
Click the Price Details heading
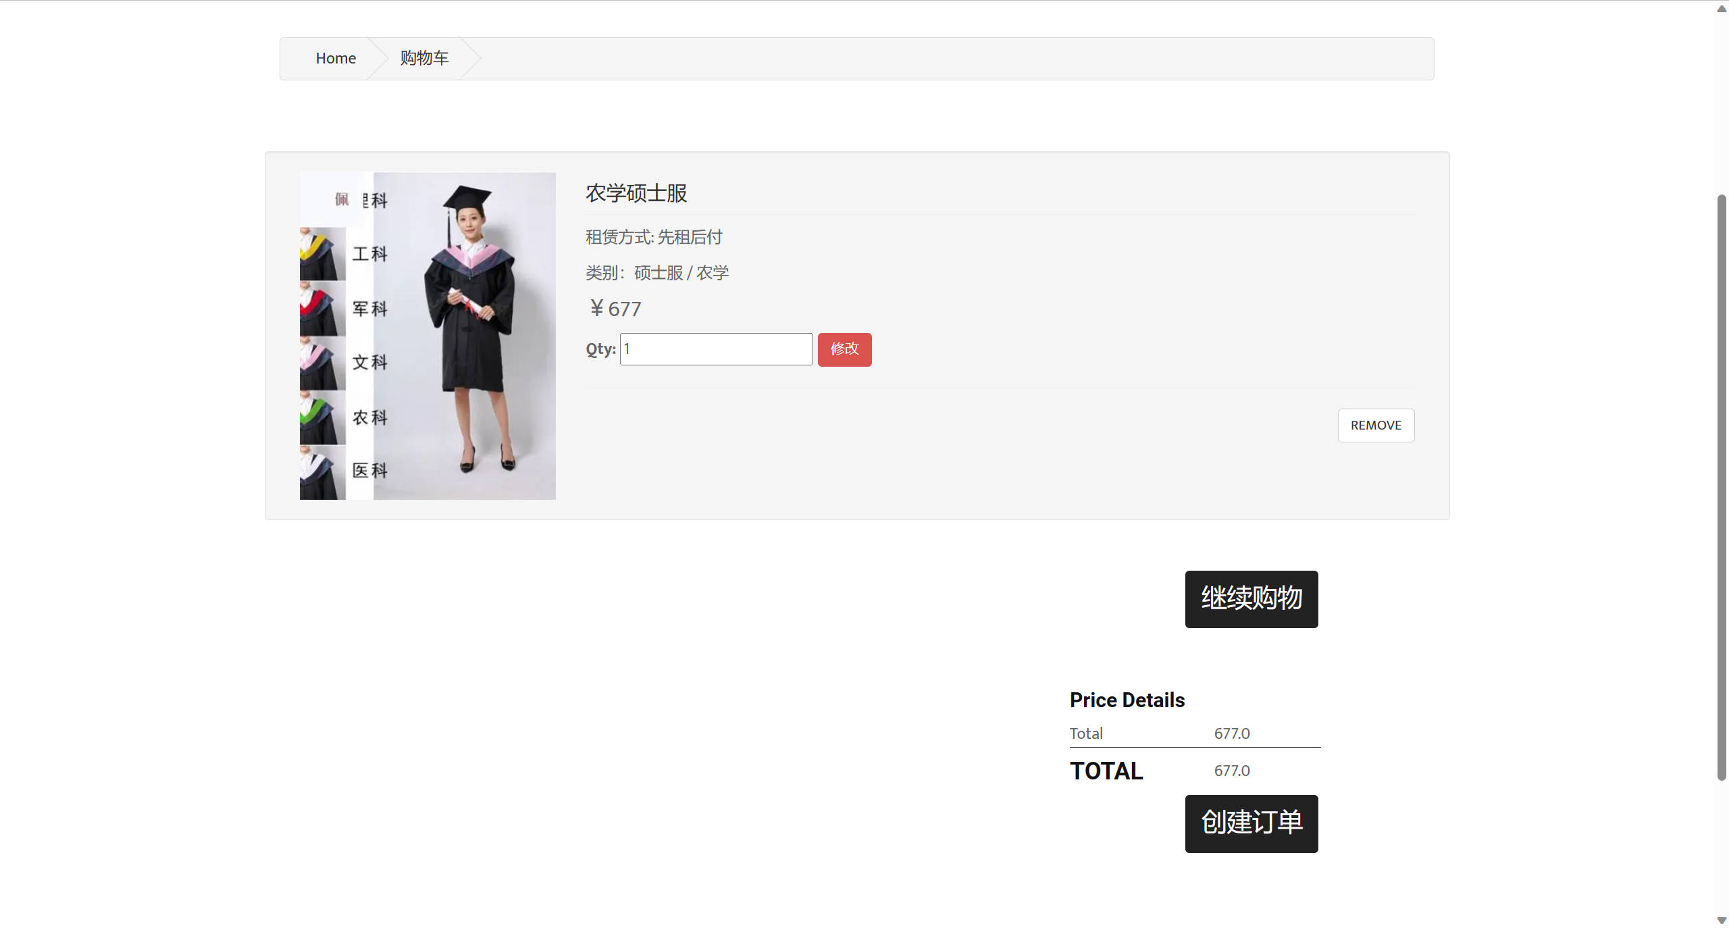[1127, 700]
